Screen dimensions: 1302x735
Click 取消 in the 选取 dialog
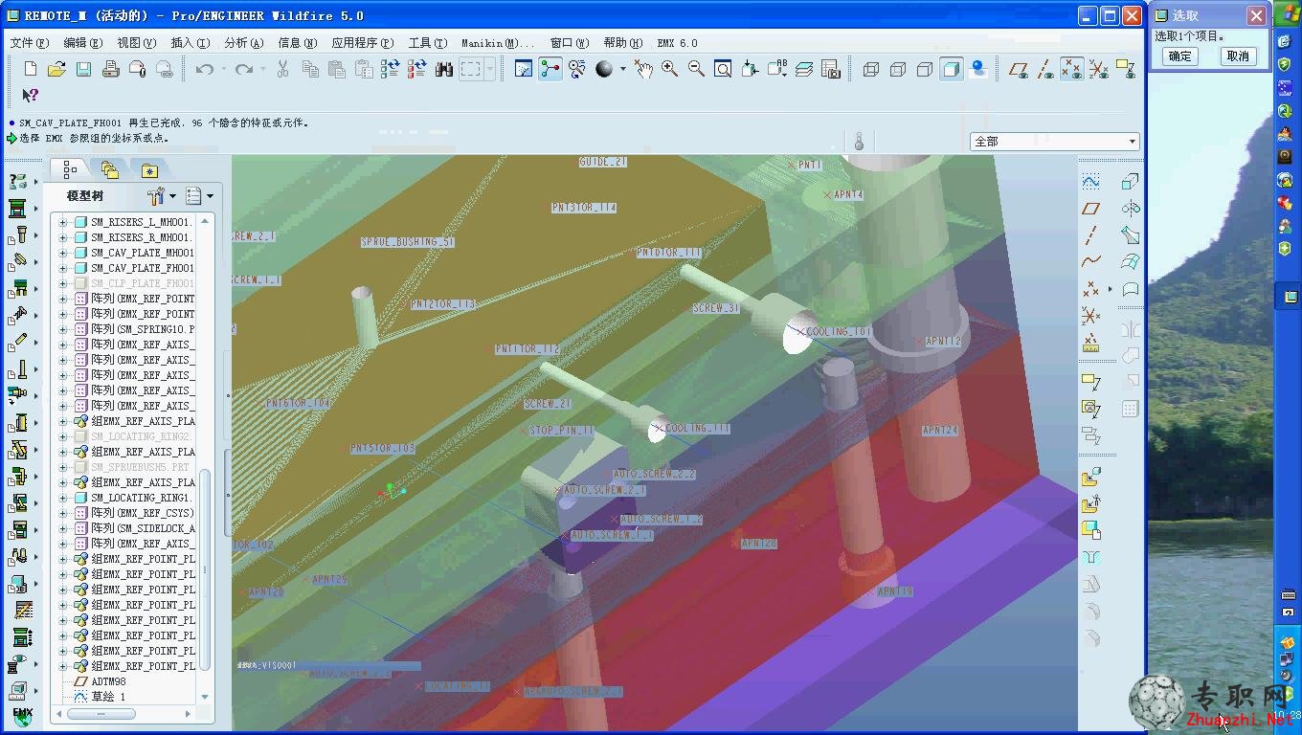[x=1238, y=56]
